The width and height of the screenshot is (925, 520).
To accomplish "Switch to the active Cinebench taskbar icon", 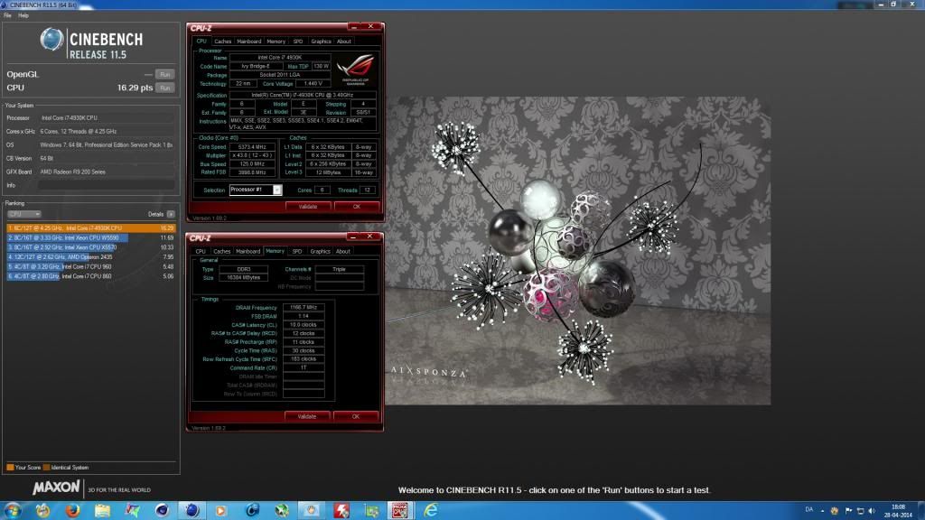I will click(x=192, y=510).
